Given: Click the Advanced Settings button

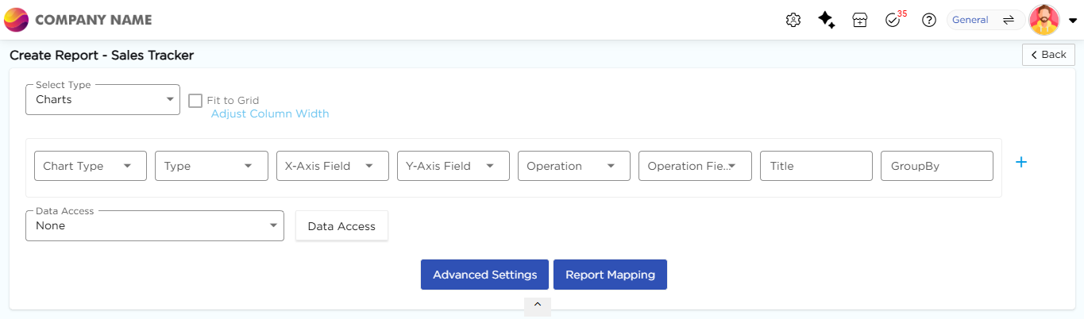Looking at the screenshot, I should pyautogui.click(x=484, y=275).
